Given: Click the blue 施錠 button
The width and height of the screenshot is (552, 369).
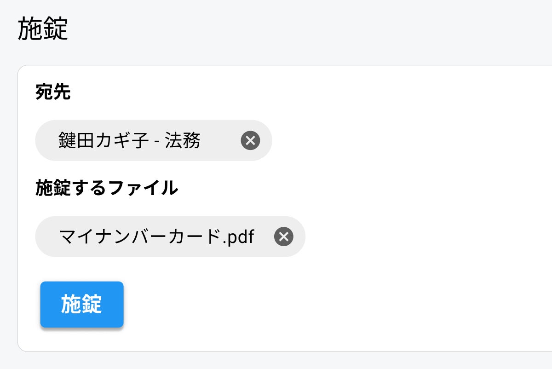Looking at the screenshot, I should pyautogui.click(x=82, y=305).
